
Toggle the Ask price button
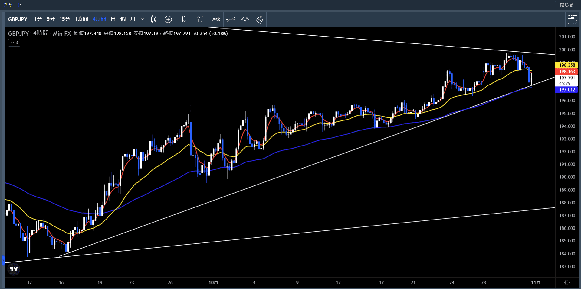tap(216, 19)
